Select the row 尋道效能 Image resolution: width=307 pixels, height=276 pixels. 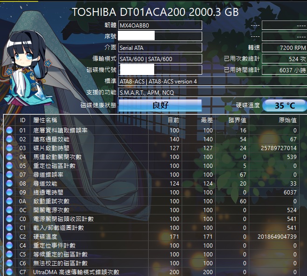pos(151,183)
